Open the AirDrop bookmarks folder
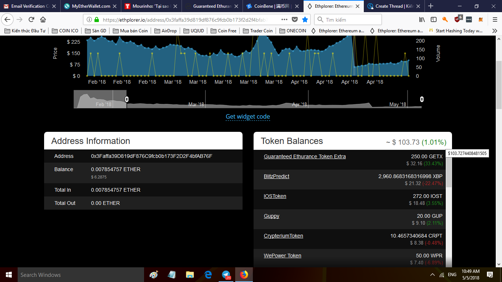The width and height of the screenshot is (502, 282). pyautogui.click(x=165, y=31)
